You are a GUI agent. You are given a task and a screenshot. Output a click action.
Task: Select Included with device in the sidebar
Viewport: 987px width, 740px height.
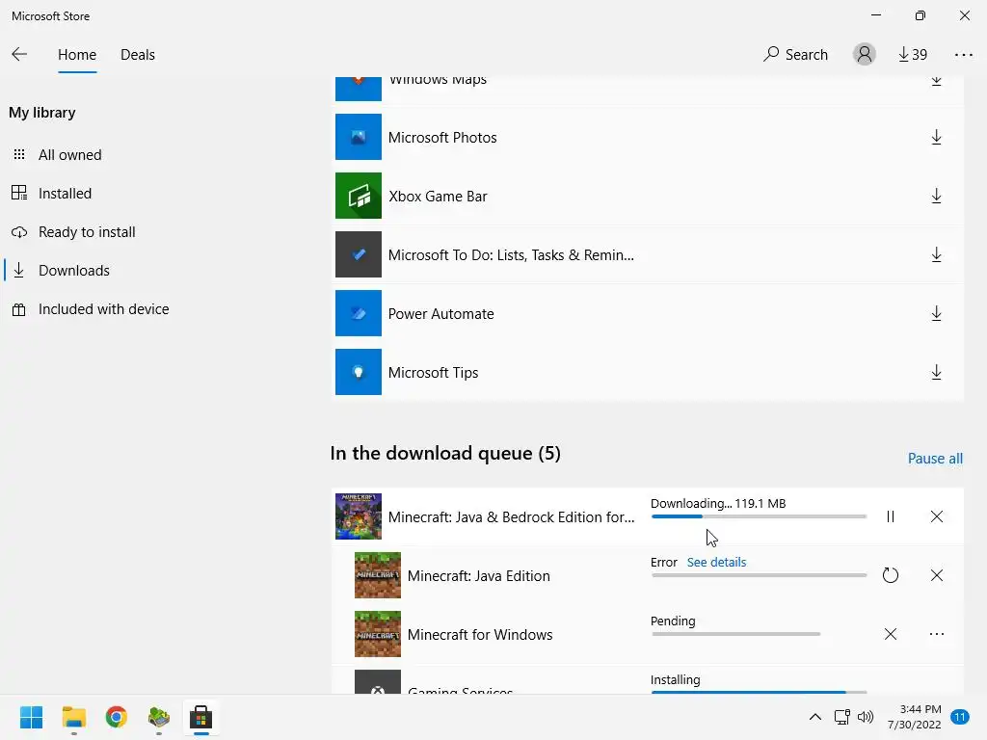[91, 309]
